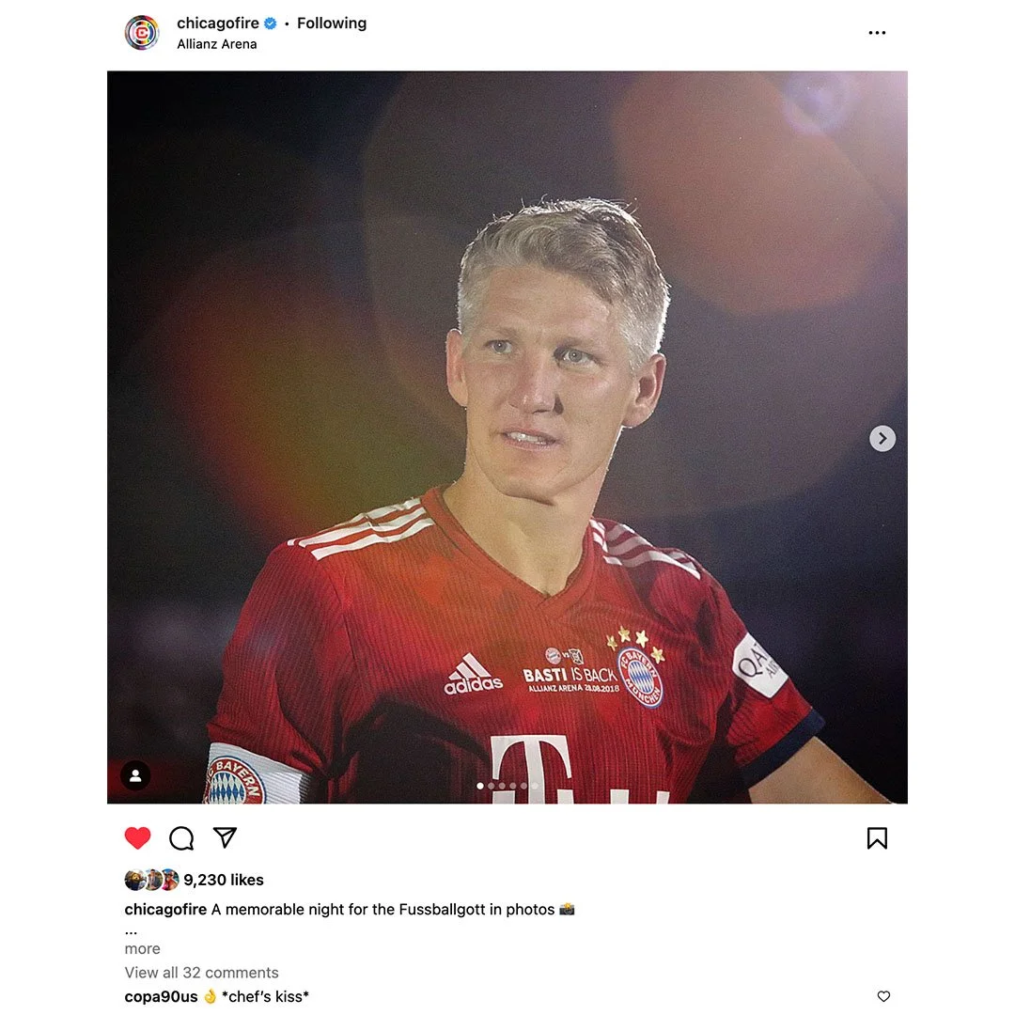
Task: Open chicagofire username in header
Action: point(218,23)
